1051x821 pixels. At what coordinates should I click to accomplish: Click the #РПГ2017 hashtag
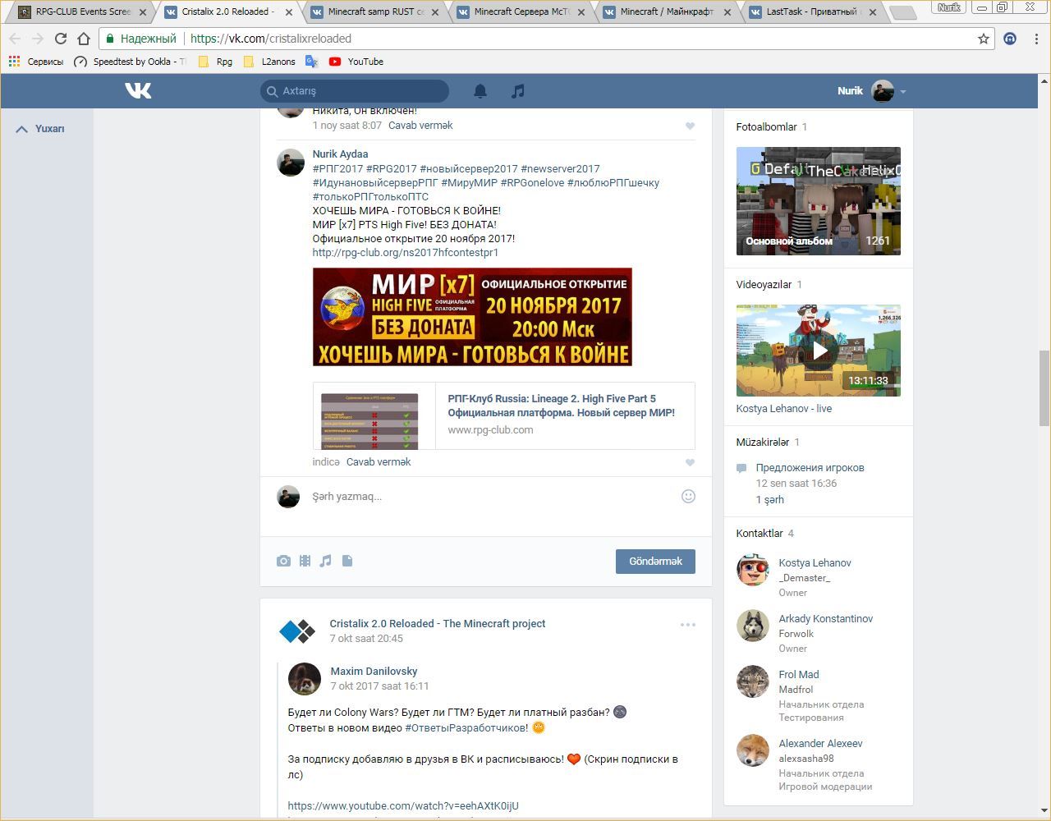tap(337, 169)
